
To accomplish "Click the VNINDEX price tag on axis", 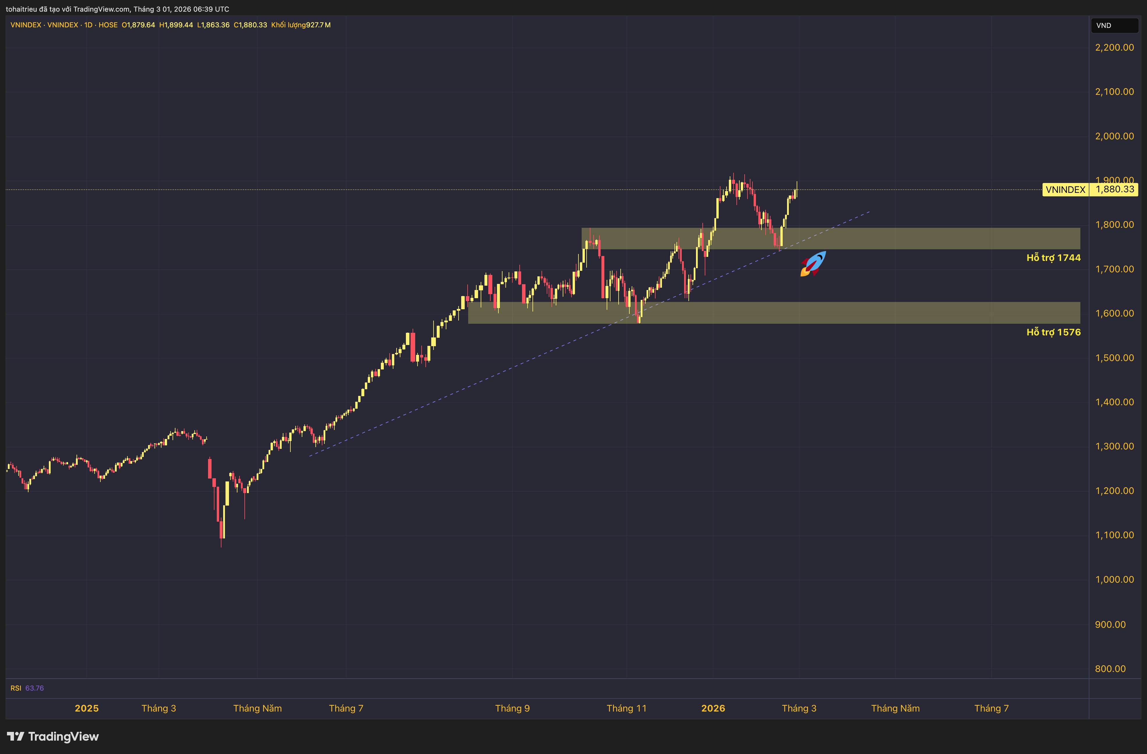I will pyautogui.click(x=1065, y=190).
